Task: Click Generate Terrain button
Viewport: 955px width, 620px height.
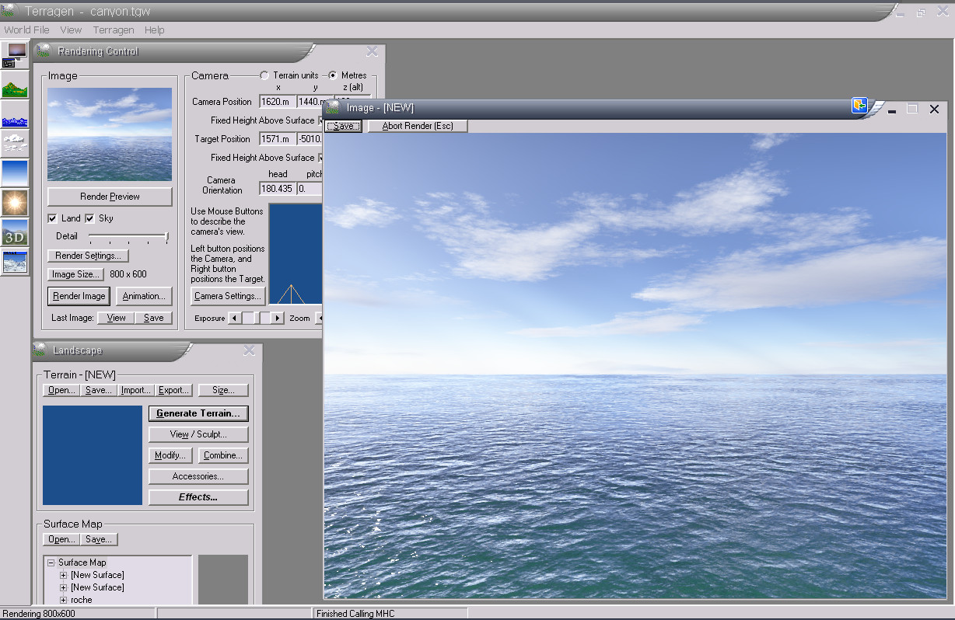Action: click(198, 413)
